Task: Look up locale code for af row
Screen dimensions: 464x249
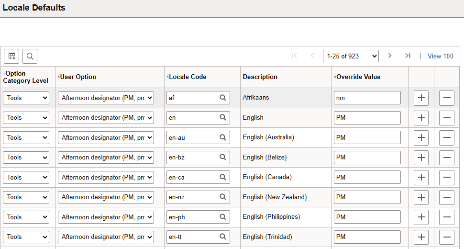Action: pyautogui.click(x=223, y=98)
